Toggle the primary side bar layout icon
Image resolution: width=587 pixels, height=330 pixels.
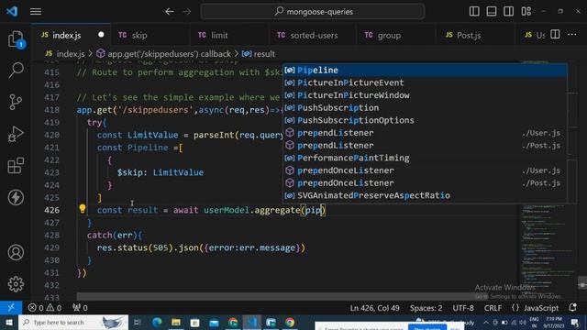coord(474,11)
